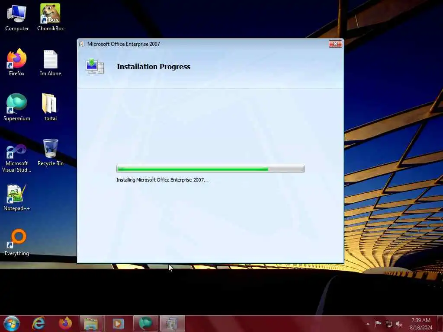This screenshot has width=443, height=332.
Task: Select the Recycle Bin icon
Action: pos(50,153)
